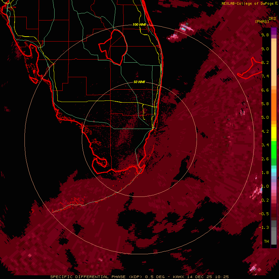Click the 7.4 value on color scale
This screenshot has height=279, width=279.
pyautogui.click(x=265, y=76)
